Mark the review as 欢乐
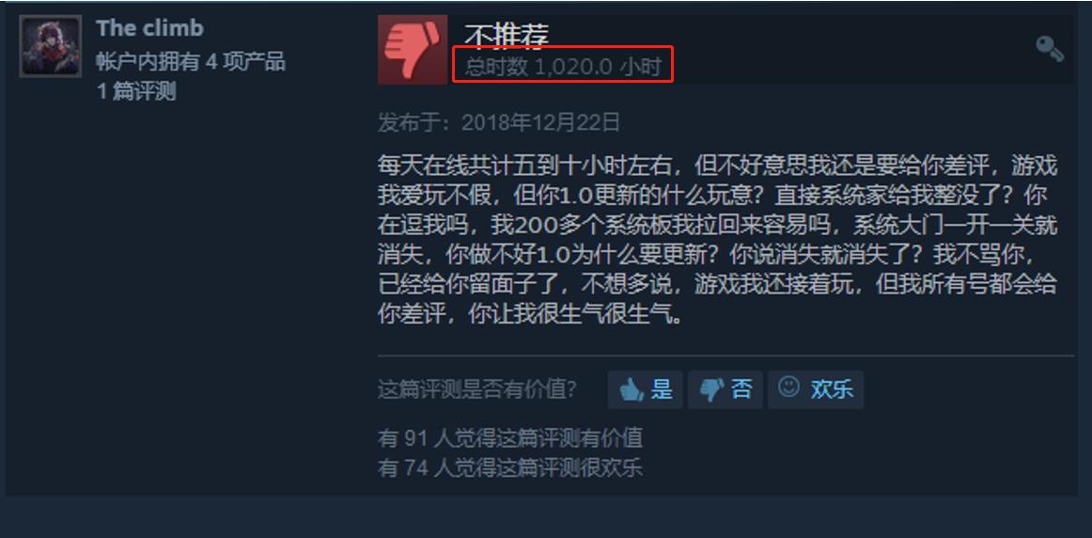Screen dimensions: 1092x538 click(816, 389)
